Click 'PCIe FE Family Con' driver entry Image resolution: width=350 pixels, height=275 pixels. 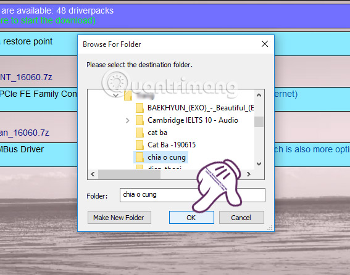point(38,94)
